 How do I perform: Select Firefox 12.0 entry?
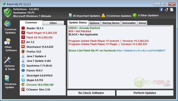point(34,52)
